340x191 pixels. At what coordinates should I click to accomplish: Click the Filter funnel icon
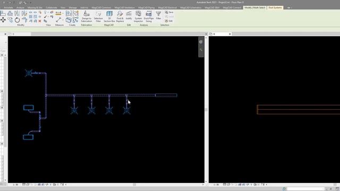coord(158,15)
